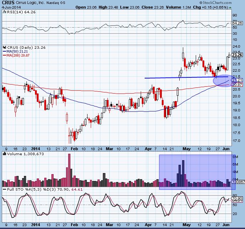Click the Jun label on price chart axis

[226, 149]
